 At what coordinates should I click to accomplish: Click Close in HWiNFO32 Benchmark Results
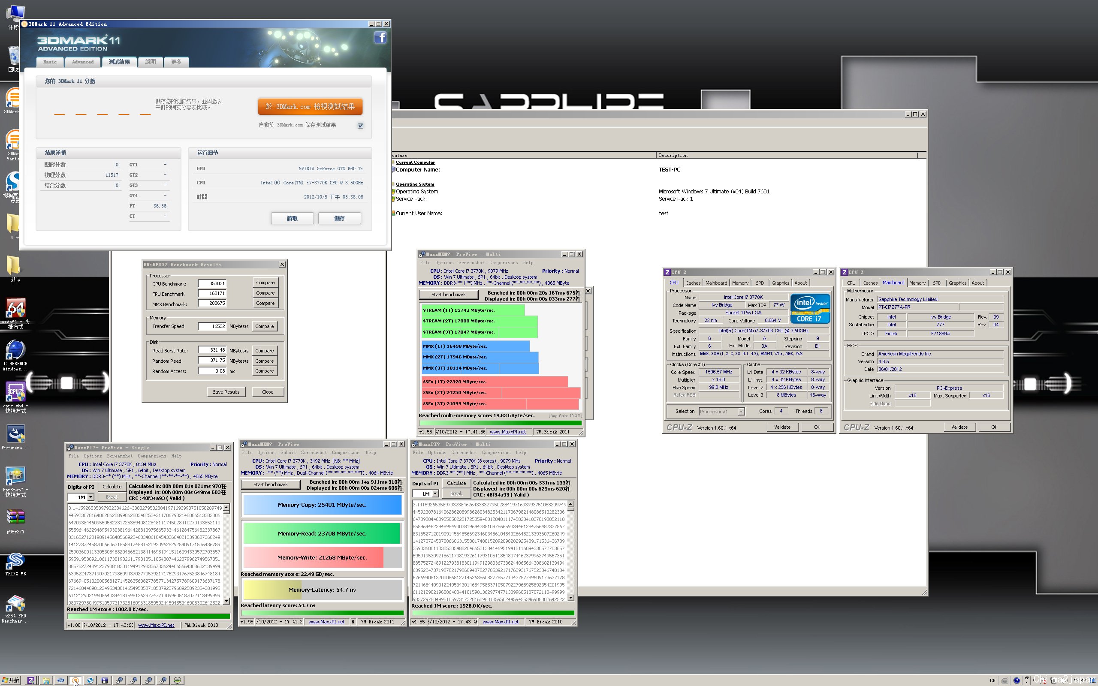pyautogui.click(x=268, y=391)
